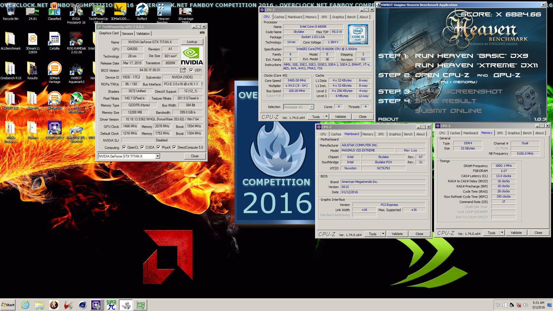The image size is (553, 311).
Task: Launch 3DMark06 desktop shortcut
Action: coord(54,100)
